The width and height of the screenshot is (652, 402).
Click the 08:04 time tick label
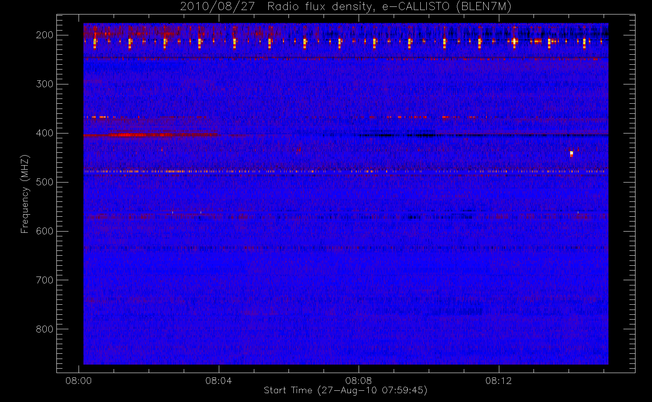[x=218, y=381]
